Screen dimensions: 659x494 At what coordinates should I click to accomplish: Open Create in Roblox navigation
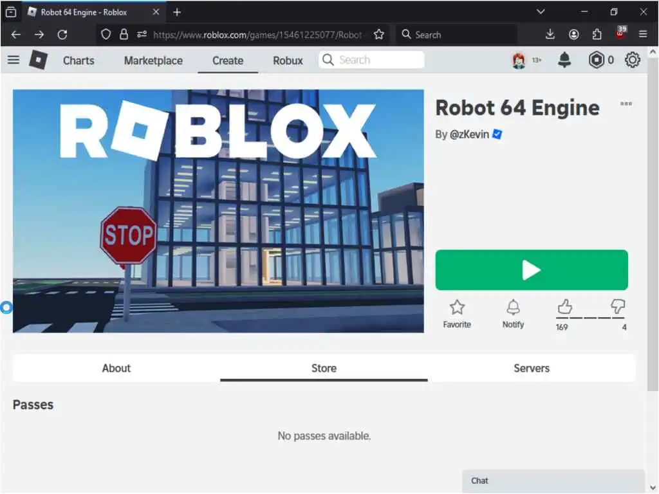[228, 60]
